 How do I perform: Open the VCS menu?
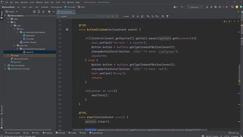(64, 2)
